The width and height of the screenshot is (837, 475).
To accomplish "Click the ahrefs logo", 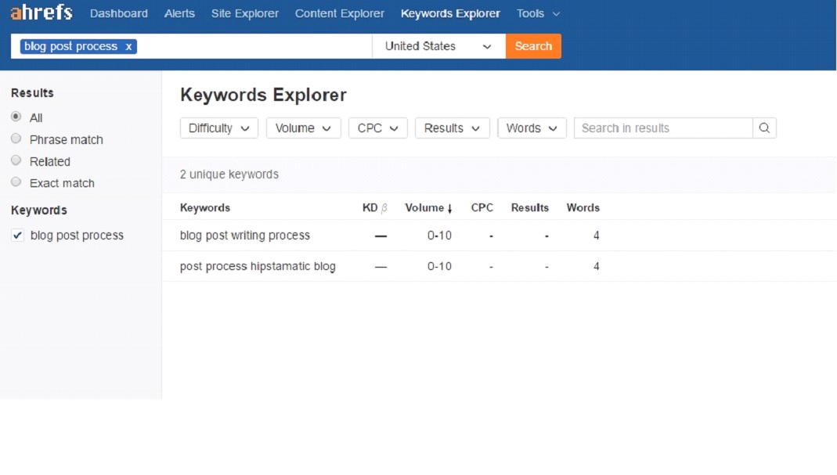I will pos(41,13).
